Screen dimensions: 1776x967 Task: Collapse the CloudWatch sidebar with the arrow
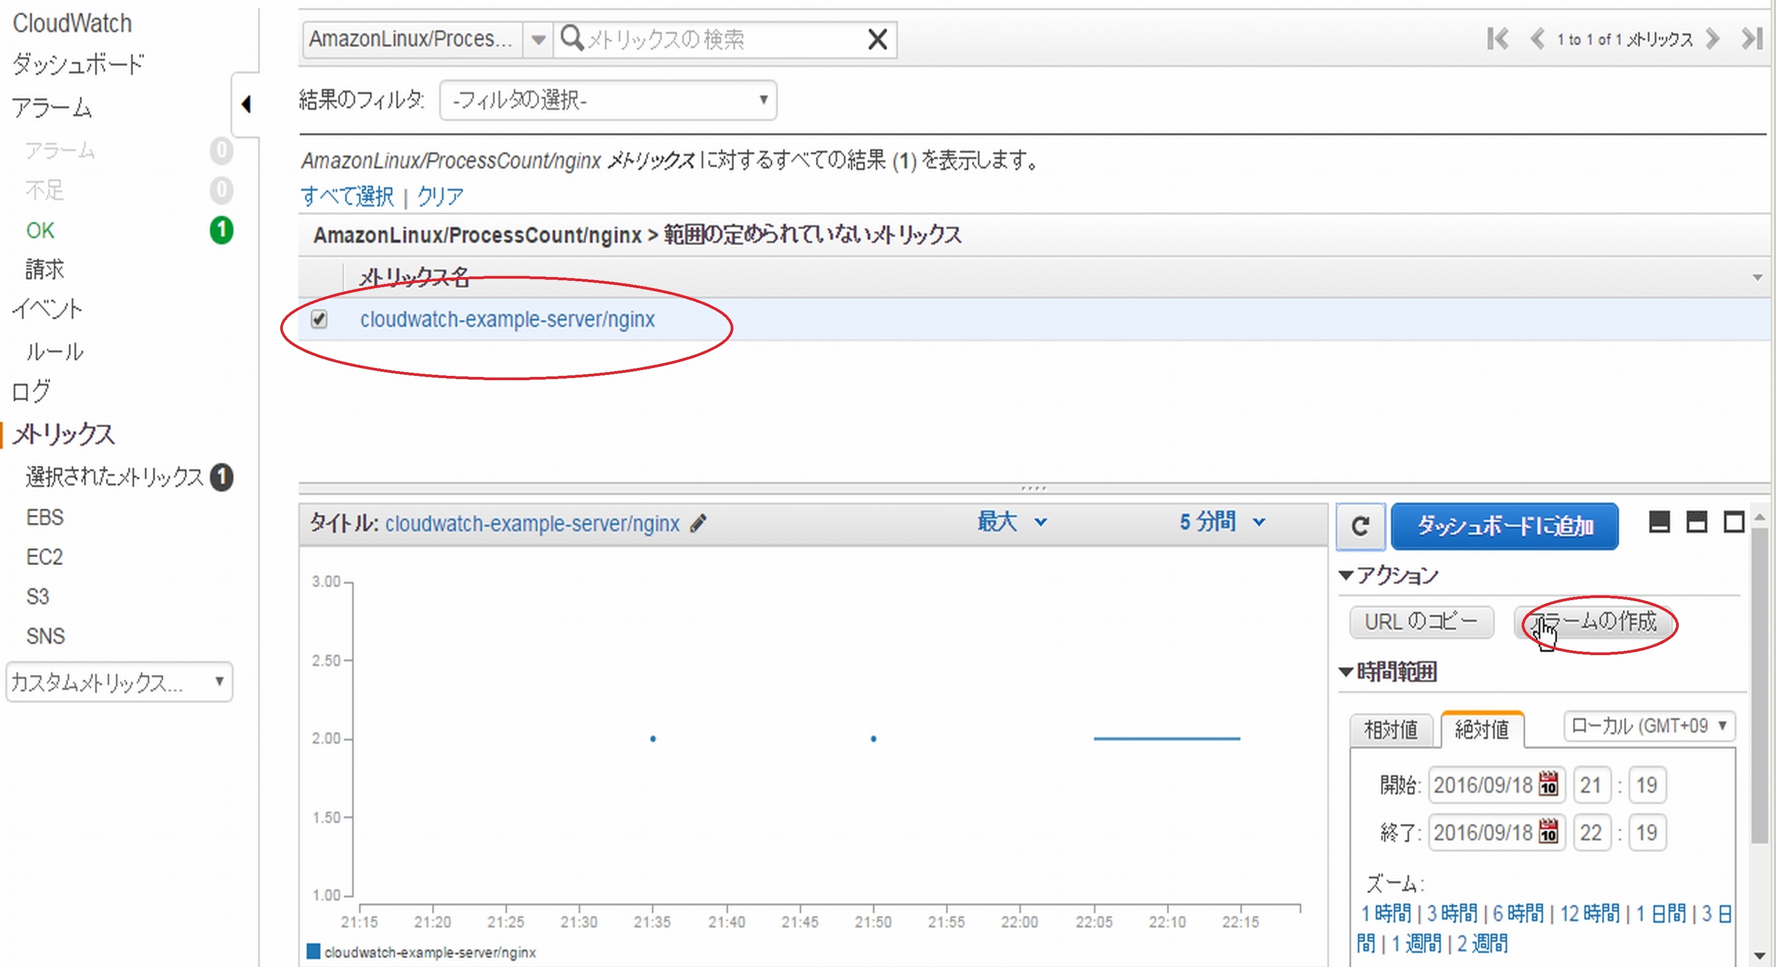point(247,105)
